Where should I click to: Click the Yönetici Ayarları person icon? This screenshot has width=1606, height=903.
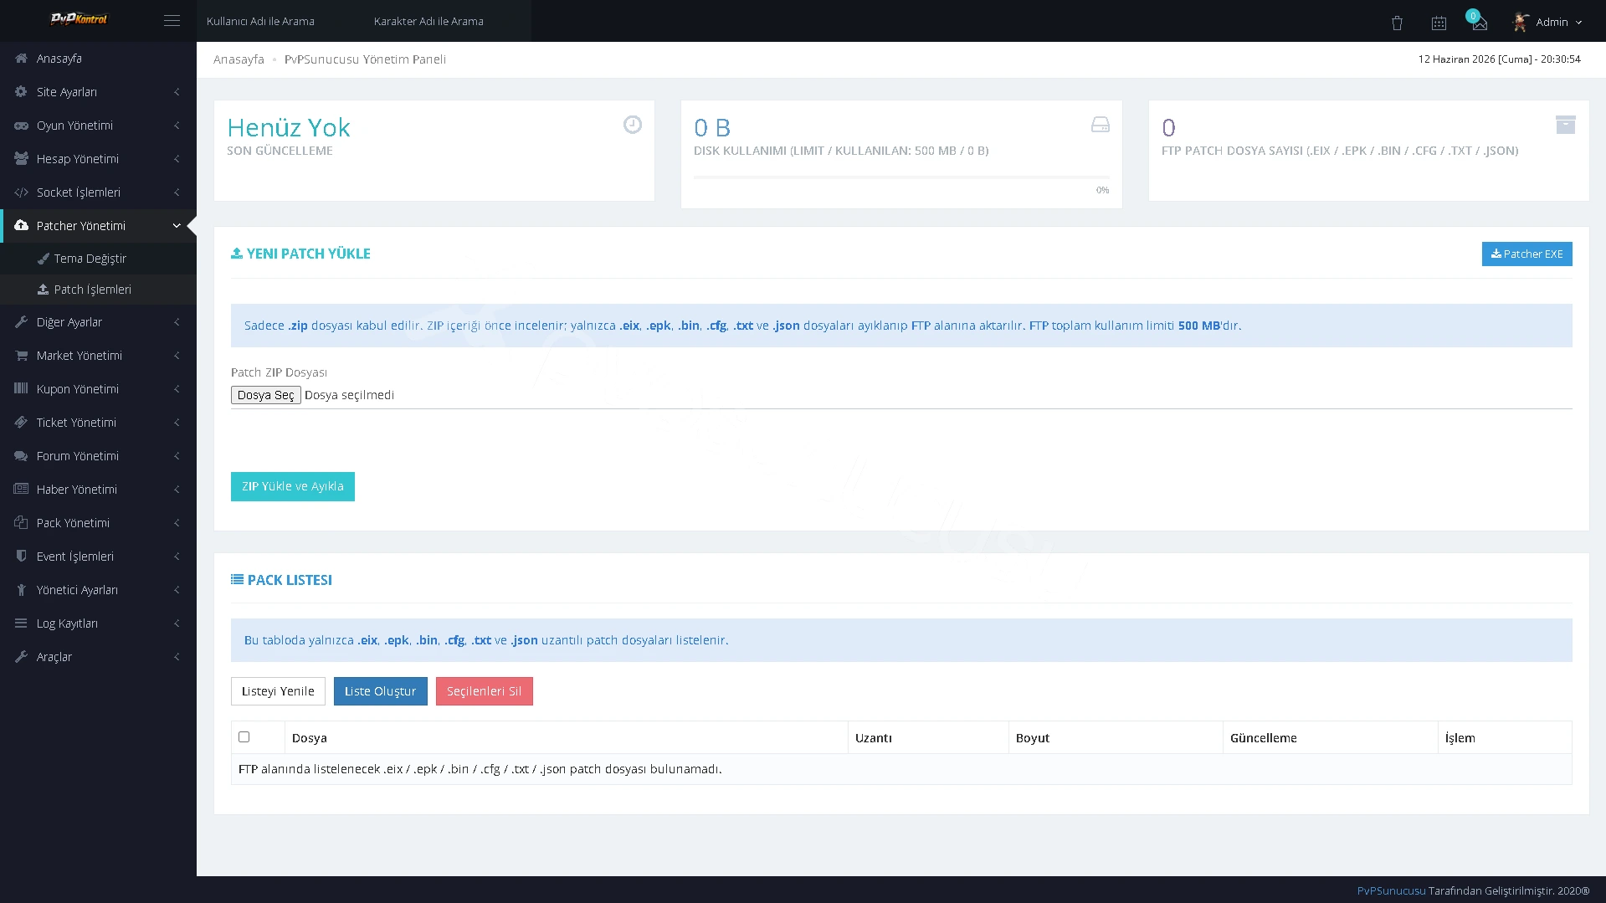tap(21, 590)
